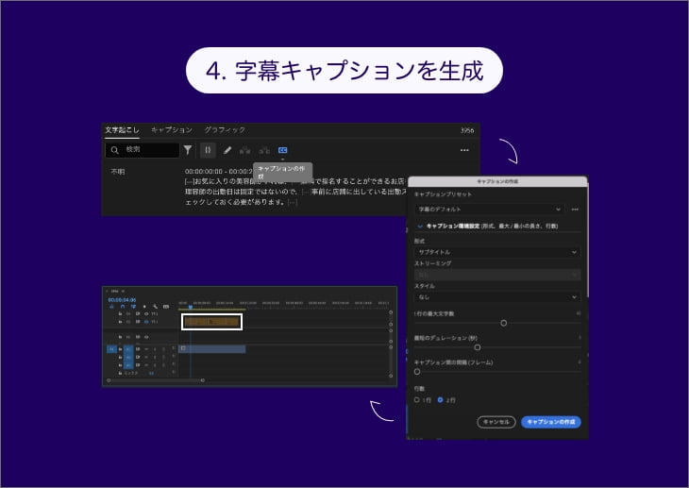The height and width of the screenshot is (488, 689).
Task: Click the blue CC create captions icon
Action: pyautogui.click(x=282, y=149)
